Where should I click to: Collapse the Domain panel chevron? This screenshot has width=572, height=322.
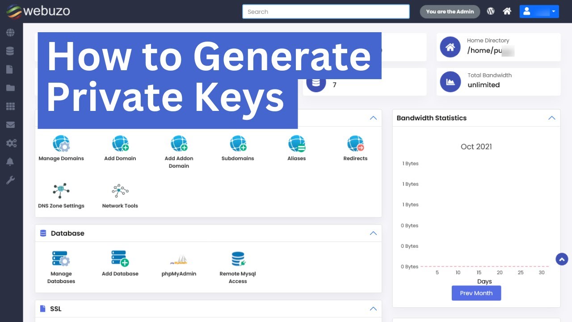coord(373,118)
